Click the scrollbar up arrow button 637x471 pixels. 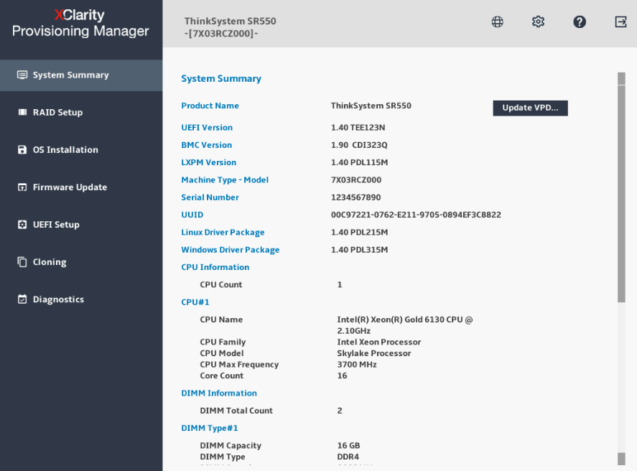(621, 79)
